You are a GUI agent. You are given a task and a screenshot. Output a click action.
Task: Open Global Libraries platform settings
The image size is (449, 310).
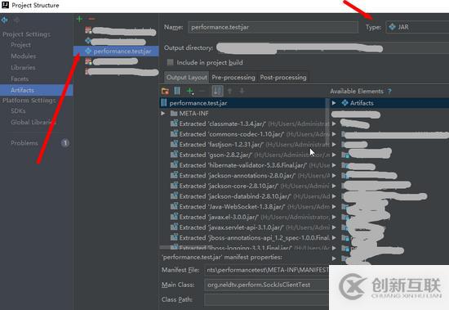click(33, 122)
